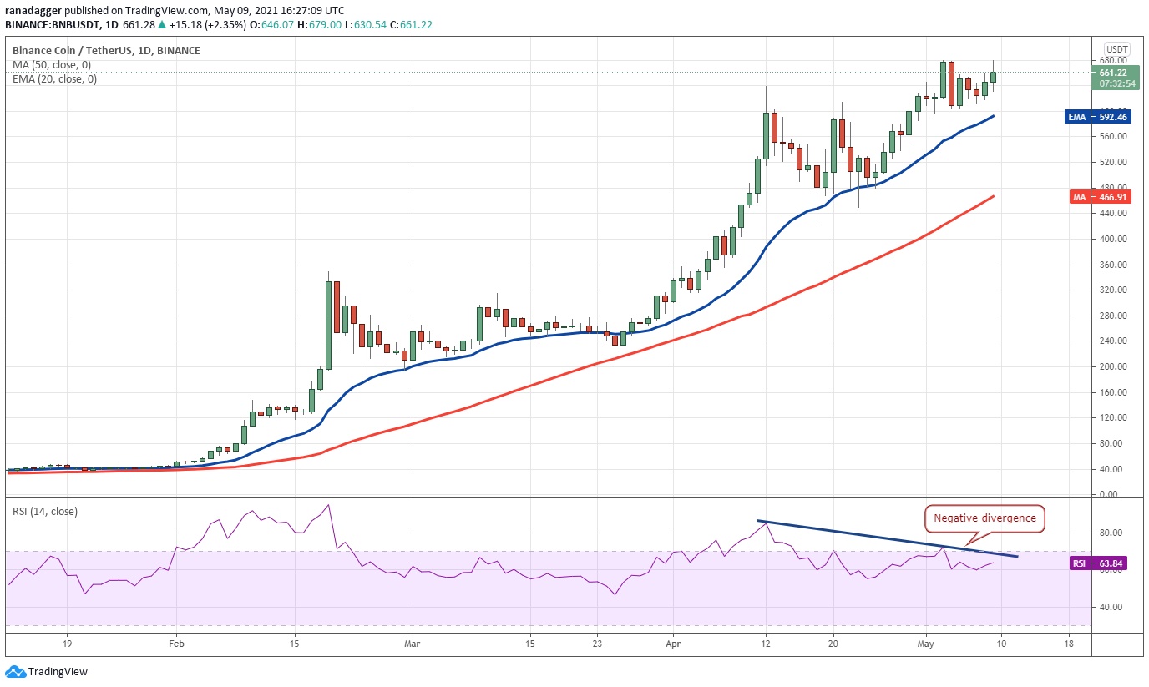Screen dimensions: 1149x687
Task: Click the 'Apr' label on the date axis
Action: point(672,644)
